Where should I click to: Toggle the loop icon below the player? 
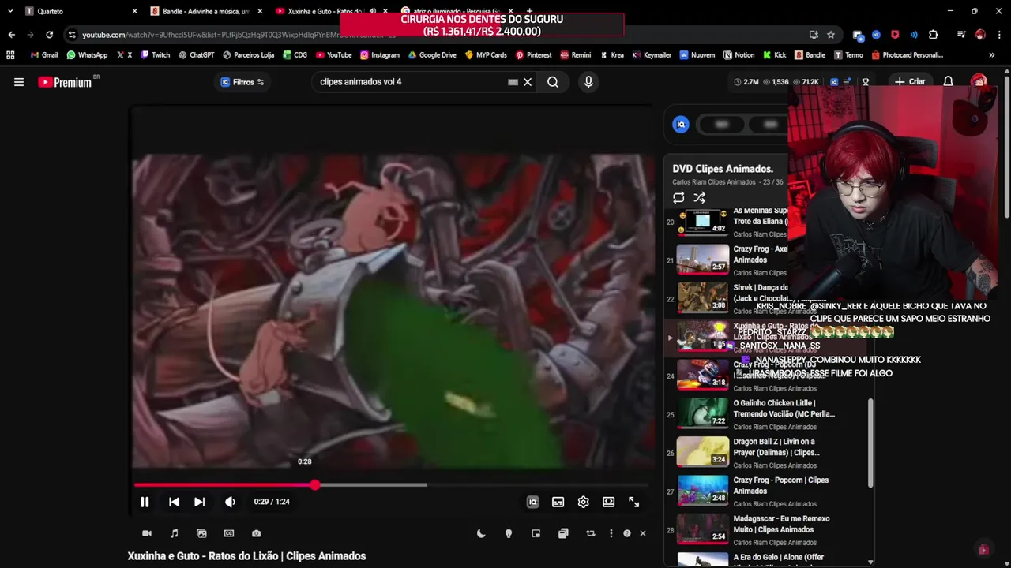coord(590,533)
